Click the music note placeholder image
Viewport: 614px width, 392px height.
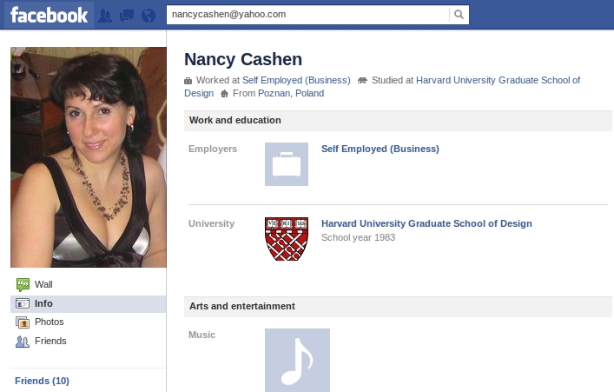[x=297, y=360]
